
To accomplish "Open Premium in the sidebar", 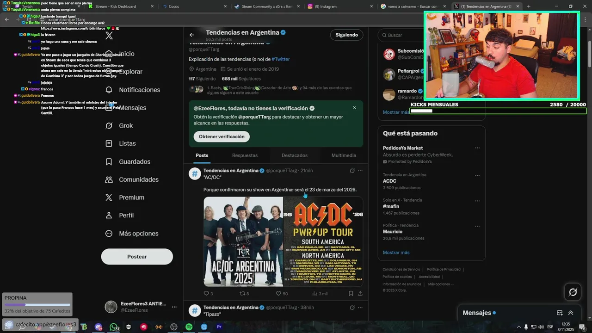I will pos(125,197).
